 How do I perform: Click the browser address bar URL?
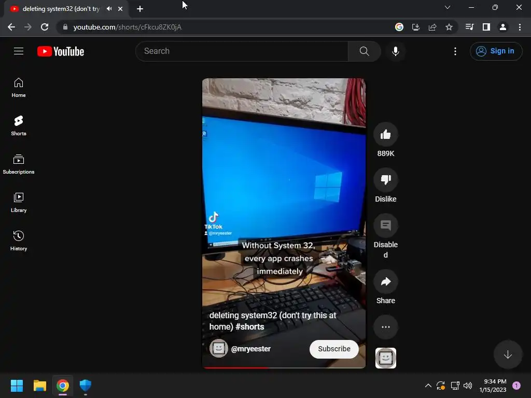pos(128,27)
